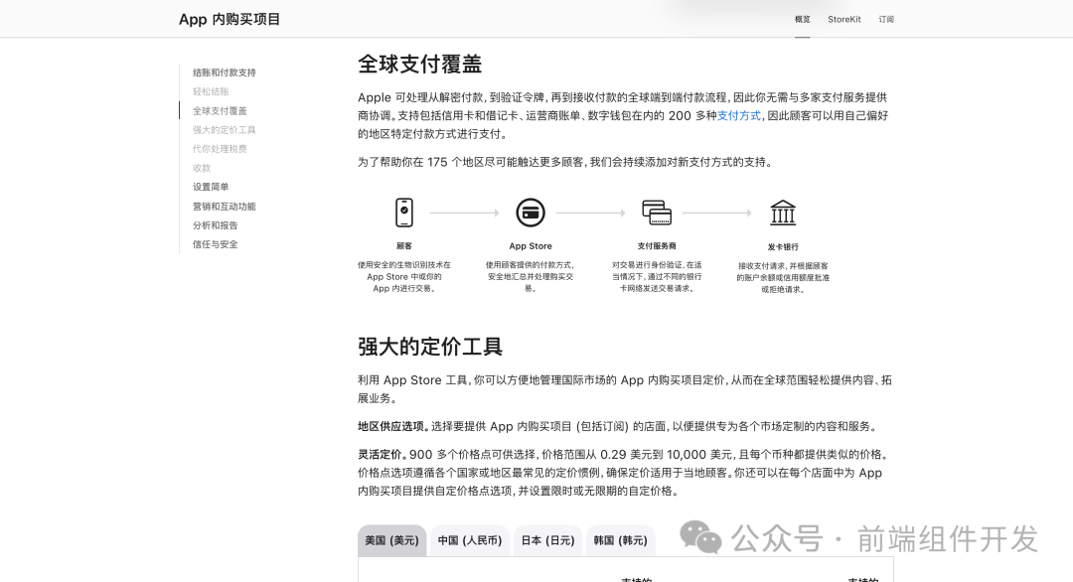Click the App Store payment card icon
Image resolution: width=1073 pixels, height=582 pixels.
click(531, 213)
